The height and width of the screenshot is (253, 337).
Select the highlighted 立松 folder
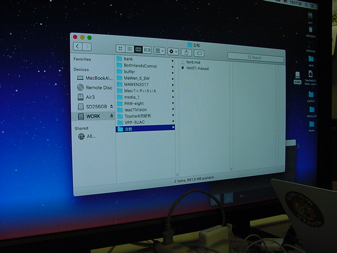pyautogui.click(x=145, y=129)
